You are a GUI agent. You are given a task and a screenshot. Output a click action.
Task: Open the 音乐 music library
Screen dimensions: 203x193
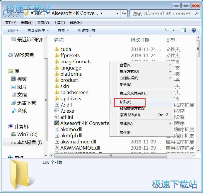pyautogui.click(x=19, y=111)
